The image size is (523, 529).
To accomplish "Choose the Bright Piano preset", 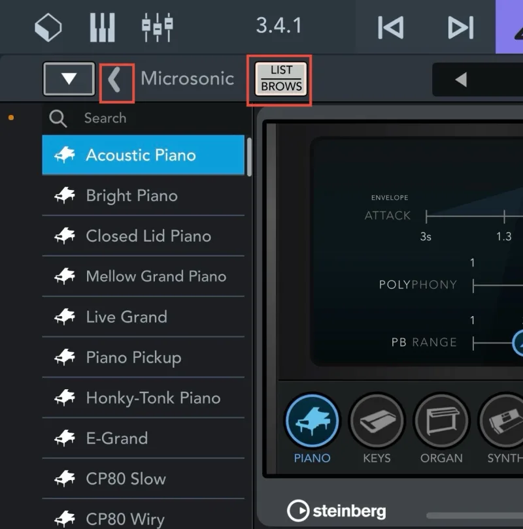I will tap(143, 195).
